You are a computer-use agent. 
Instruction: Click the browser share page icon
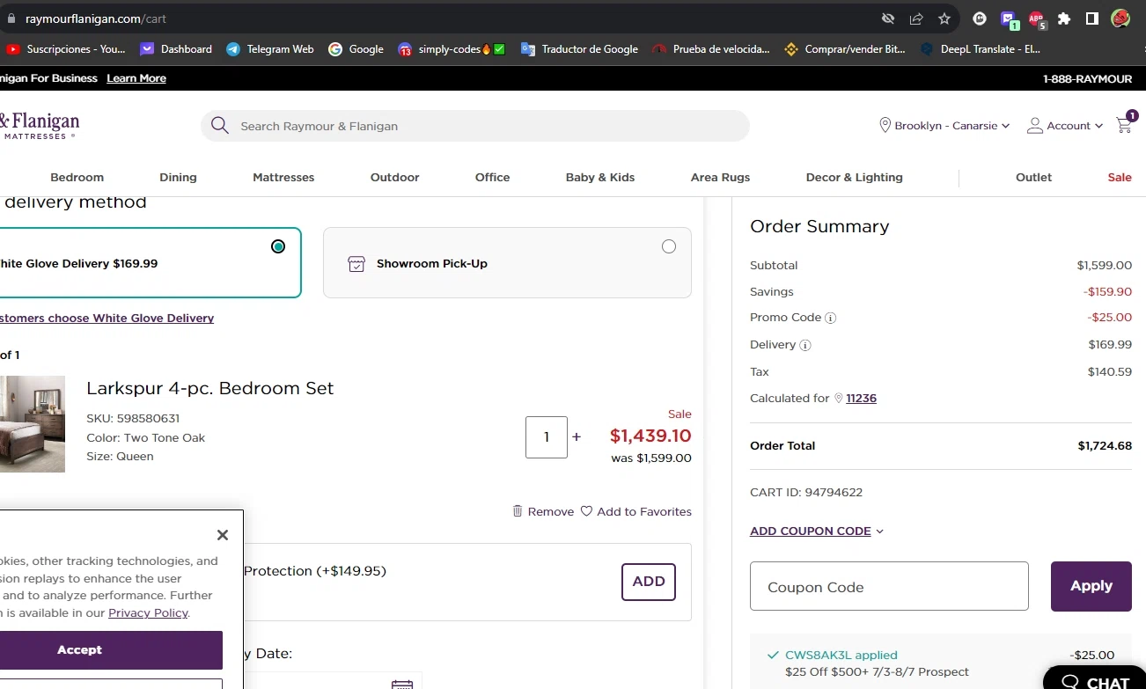point(916,18)
